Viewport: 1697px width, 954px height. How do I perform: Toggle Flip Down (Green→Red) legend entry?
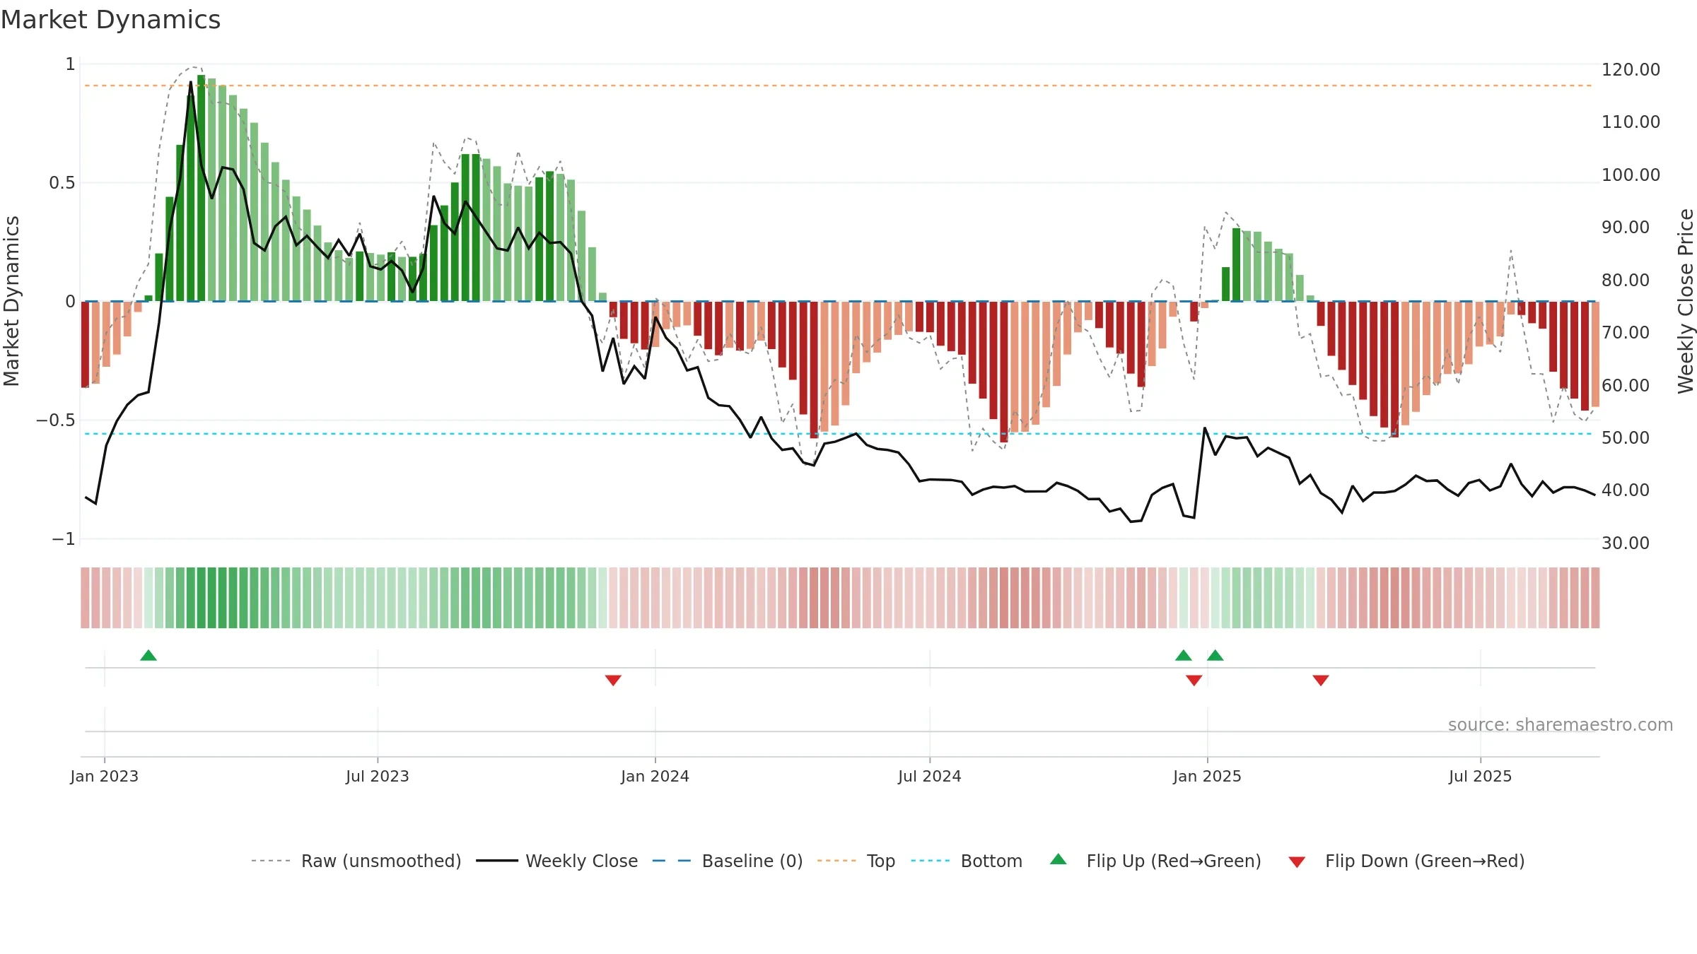[x=1406, y=861]
